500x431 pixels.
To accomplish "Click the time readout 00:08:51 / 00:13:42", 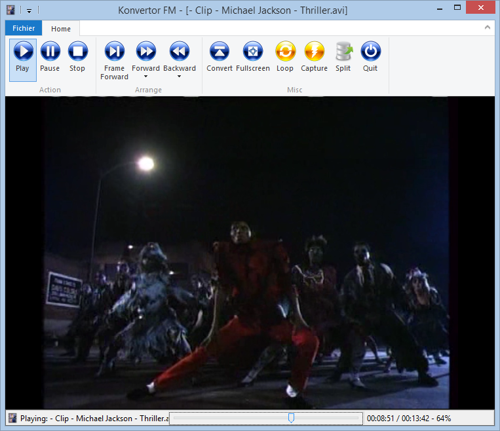I will 398,419.
